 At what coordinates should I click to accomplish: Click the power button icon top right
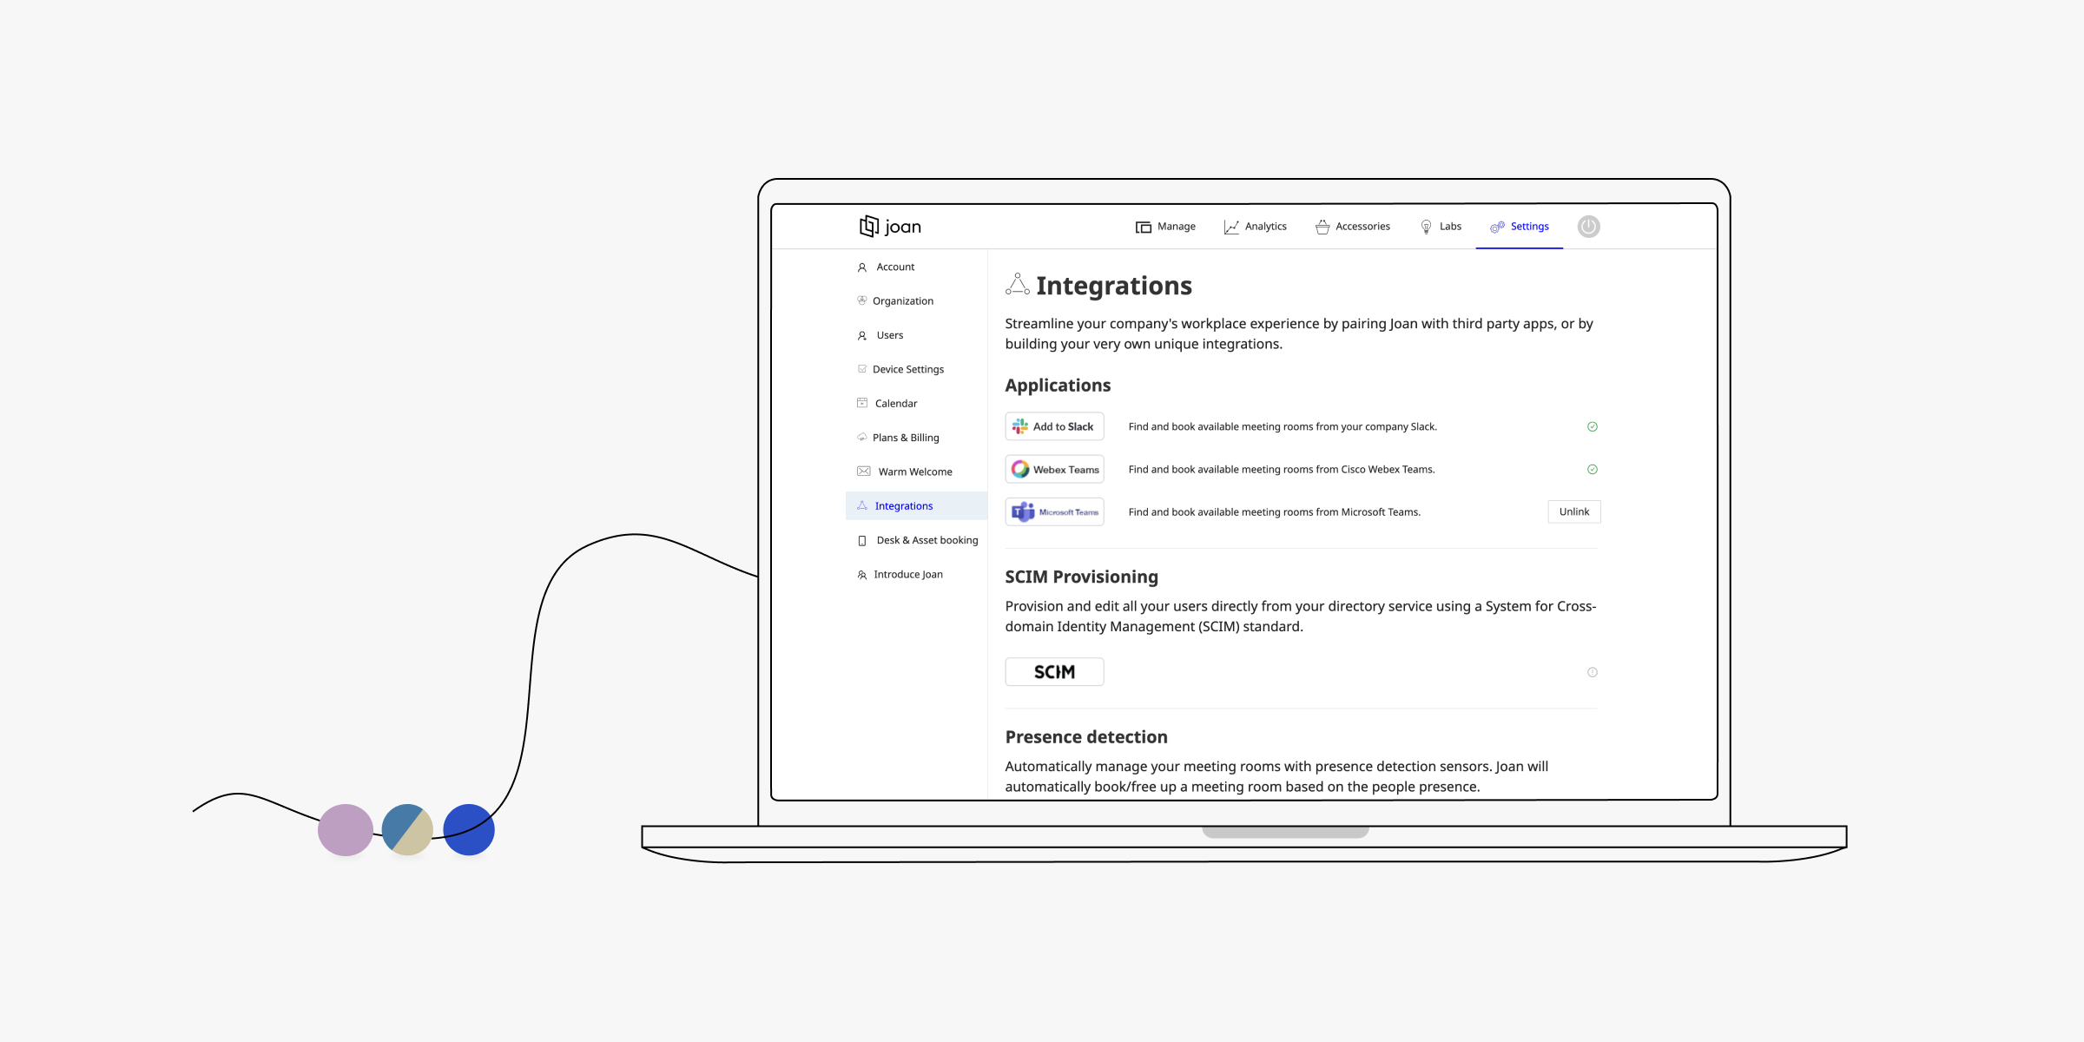pyautogui.click(x=1590, y=226)
